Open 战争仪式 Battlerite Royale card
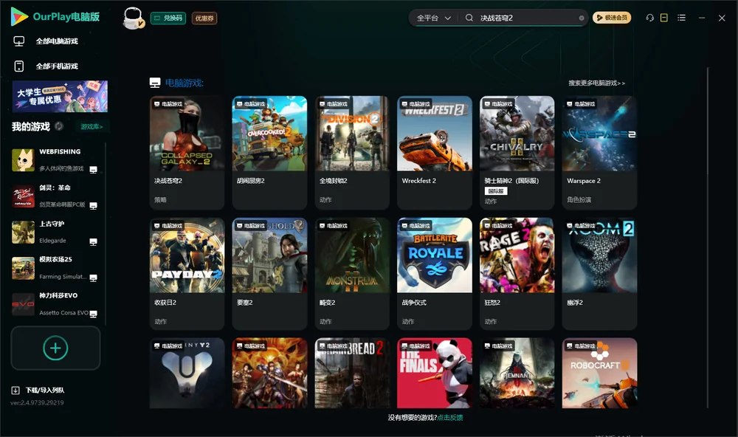The width and height of the screenshot is (738, 437). [435, 274]
